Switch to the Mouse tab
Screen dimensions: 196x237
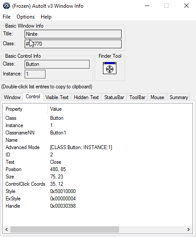click(x=157, y=97)
